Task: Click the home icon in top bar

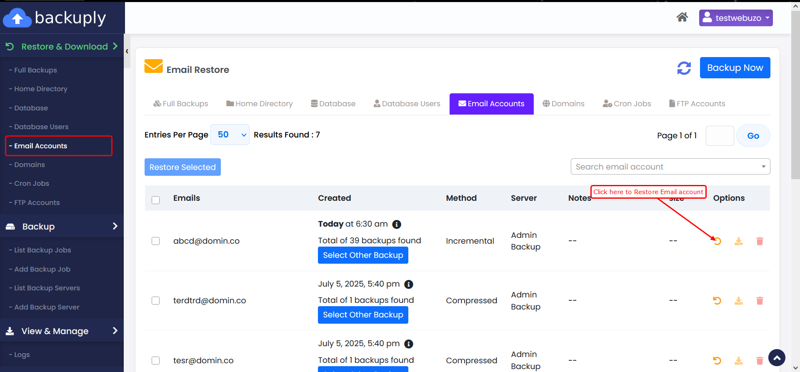Action: [x=682, y=17]
